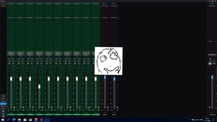
Task: Record-arm the 03_HiHat channel
Action: (28, 64)
